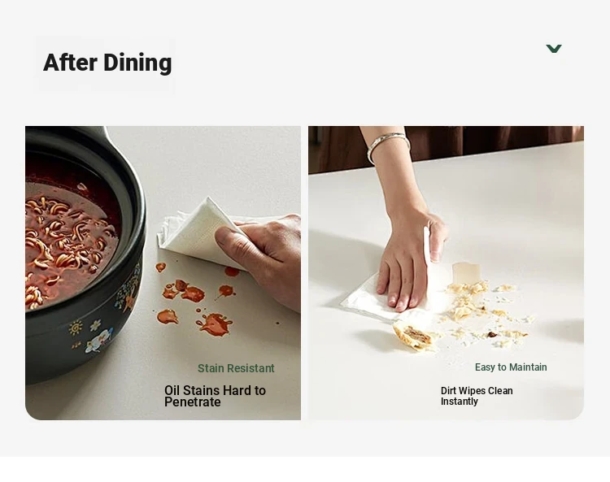
Task: Click the silver bracelet on the wrist
Action: coord(387,145)
